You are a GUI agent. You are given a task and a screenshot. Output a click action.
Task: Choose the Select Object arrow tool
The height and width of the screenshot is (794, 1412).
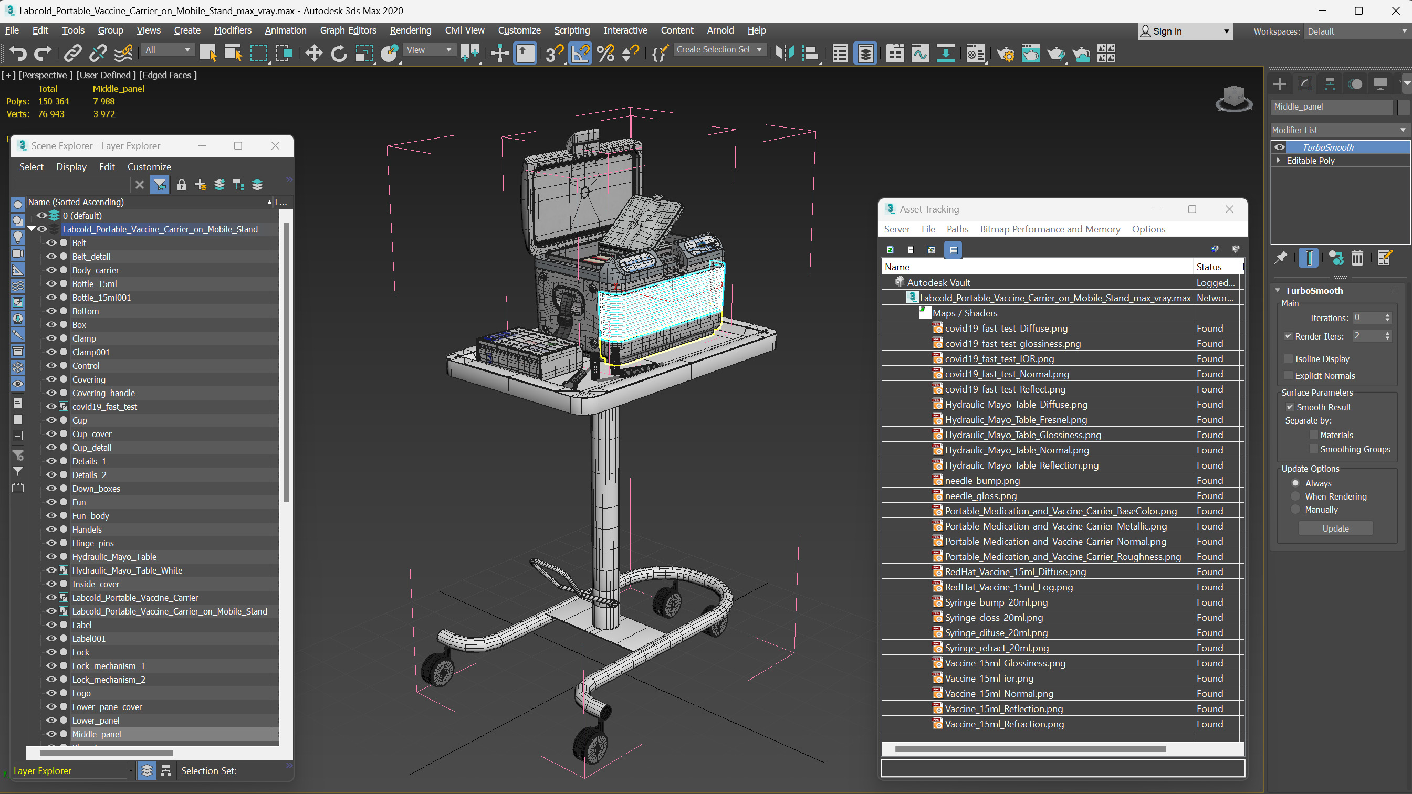click(208, 53)
